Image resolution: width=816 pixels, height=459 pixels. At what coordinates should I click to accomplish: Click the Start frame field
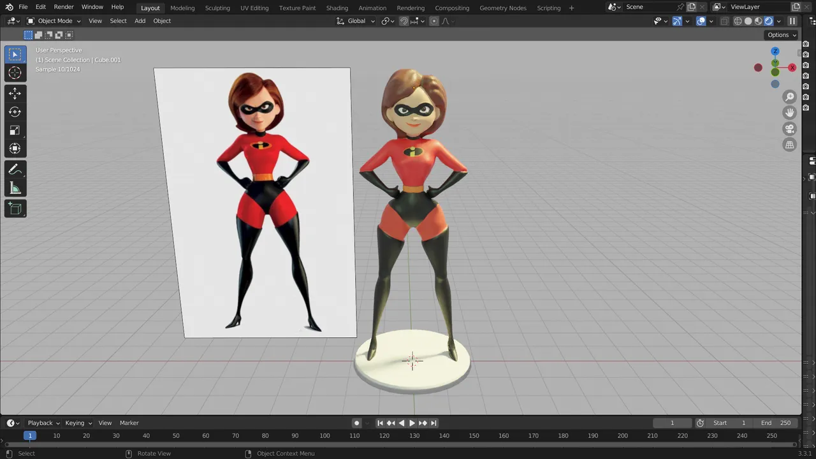(729, 423)
